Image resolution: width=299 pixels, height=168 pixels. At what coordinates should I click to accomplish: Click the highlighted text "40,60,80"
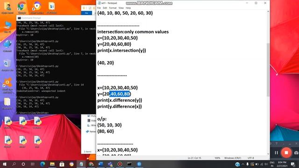tap(120, 94)
